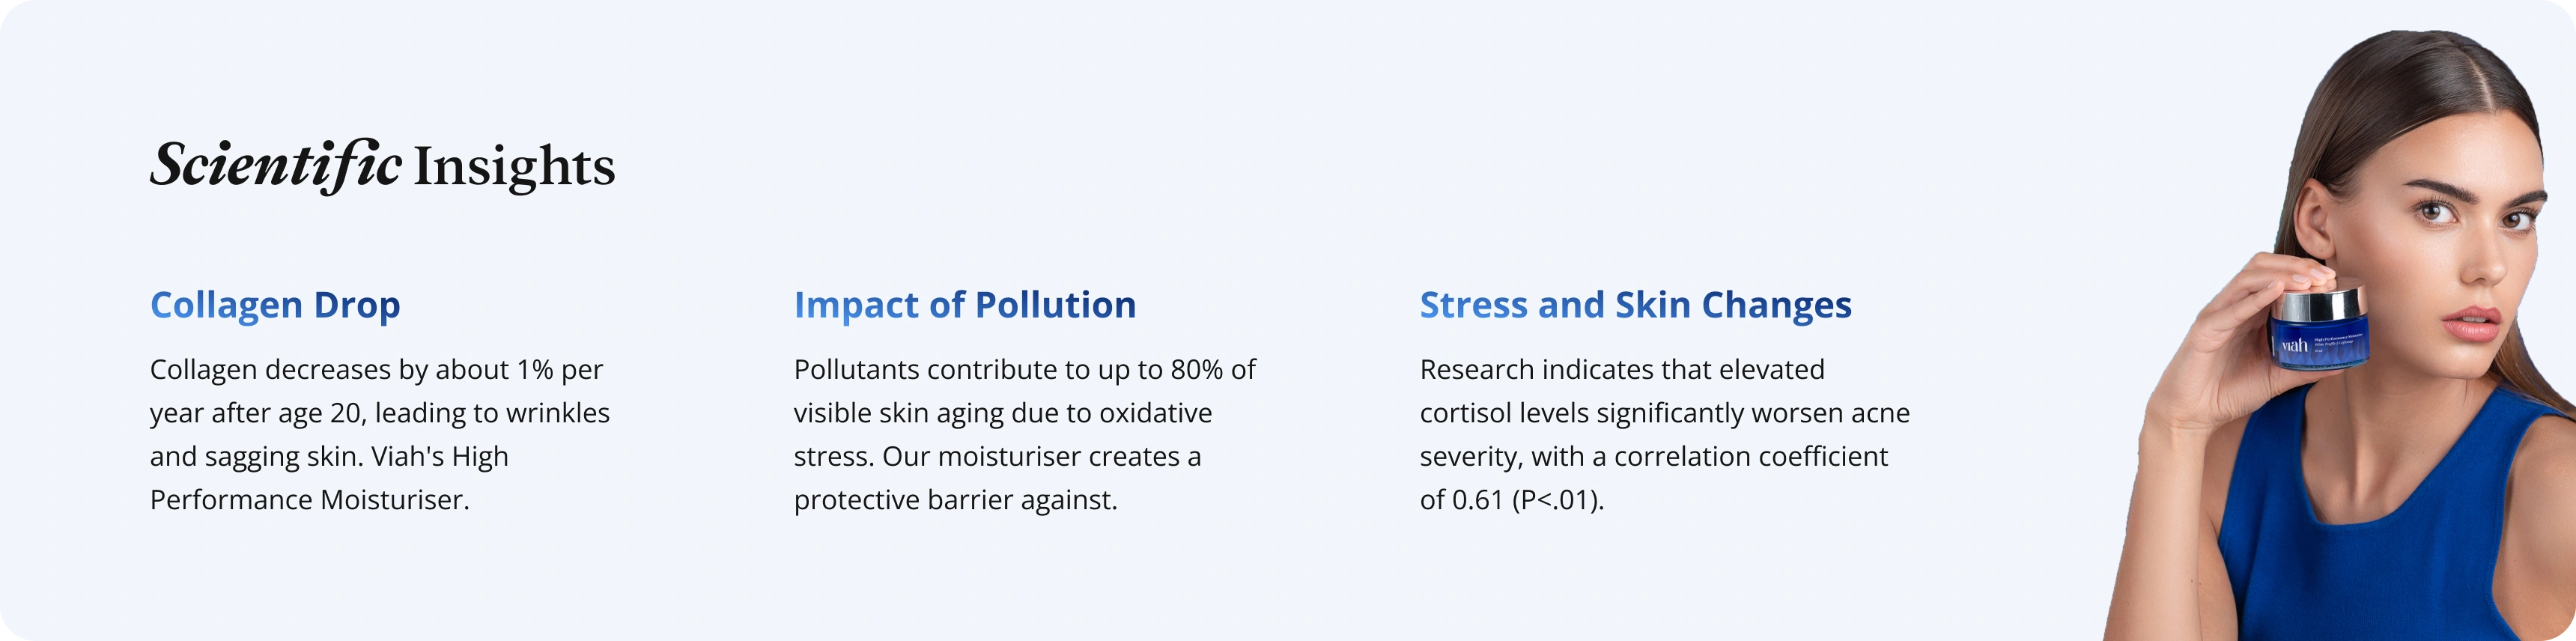Click the word Insights in the title
The image size is (2576, 641).
click(514, 167)
